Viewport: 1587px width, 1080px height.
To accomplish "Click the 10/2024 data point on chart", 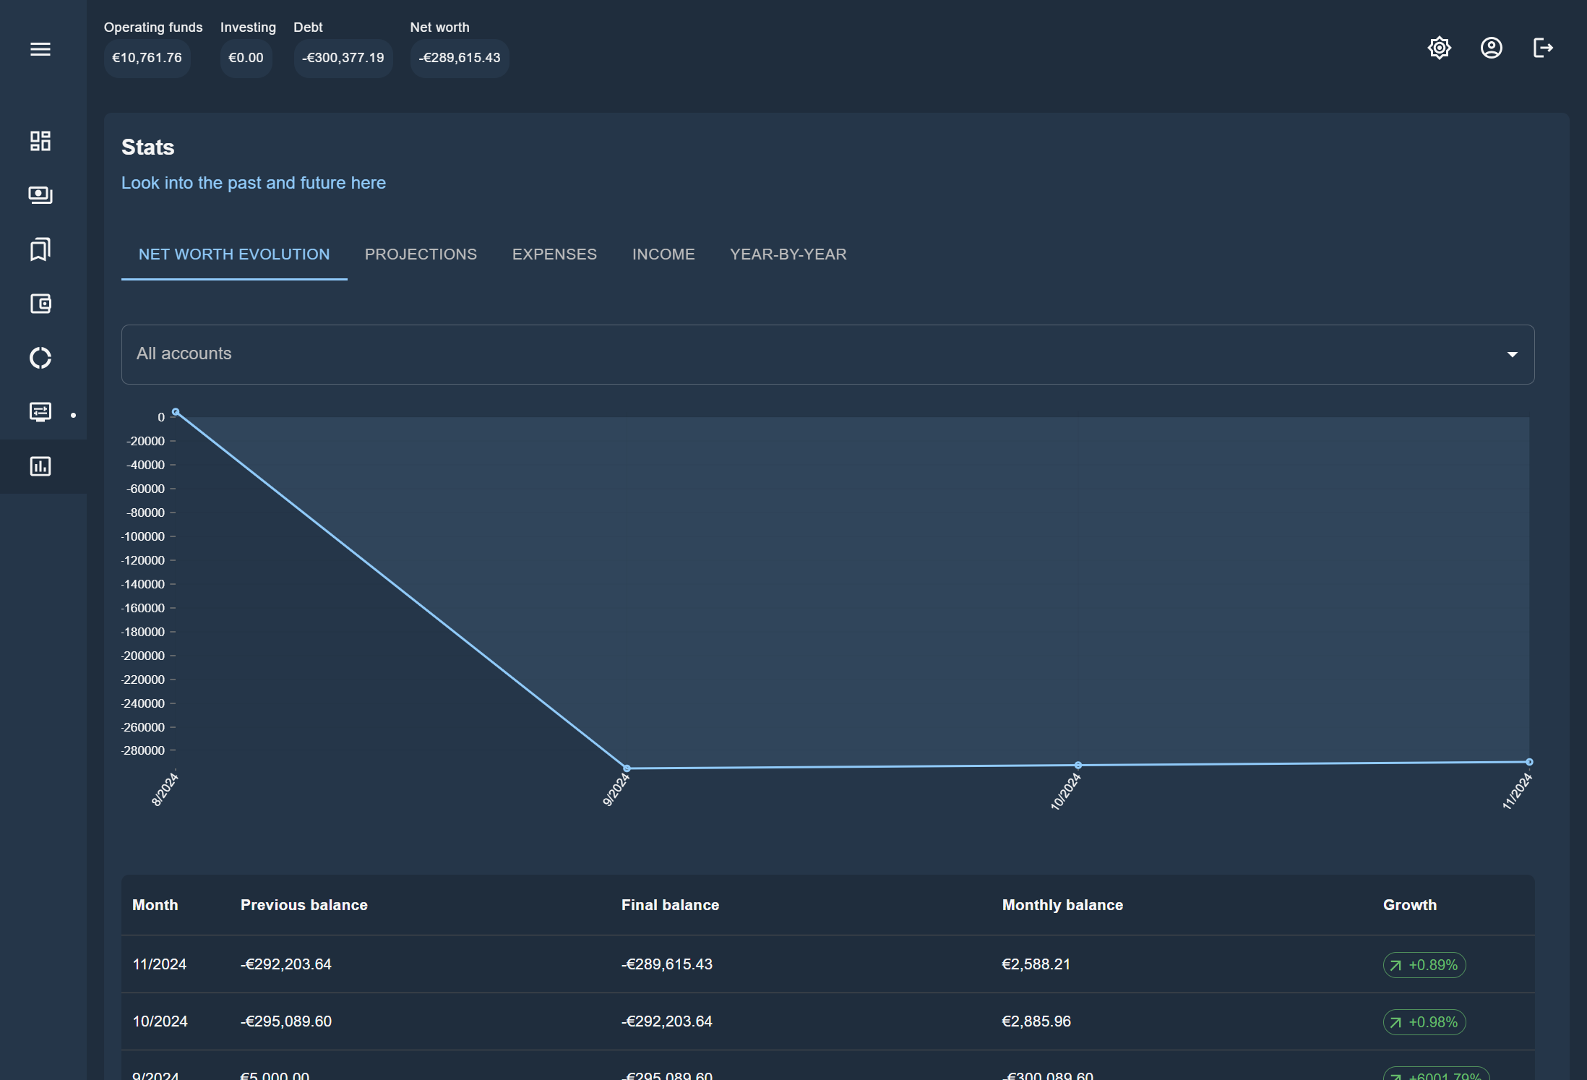I will (x=1078, y=765).
